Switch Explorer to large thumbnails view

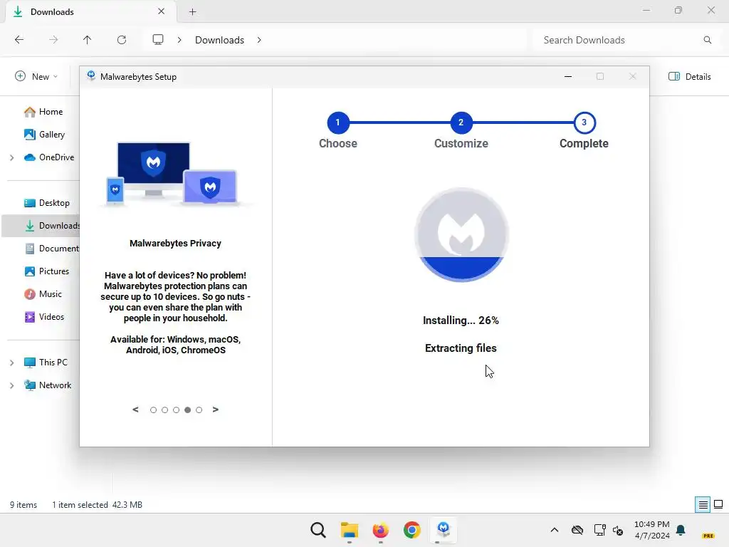click(x=718, y=504)
